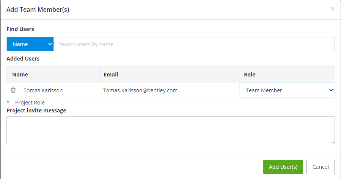The width and height of the screenshot is (341, 179).
Task: Close the Add Team Member(s) dialog
Action: pos(333,8)
